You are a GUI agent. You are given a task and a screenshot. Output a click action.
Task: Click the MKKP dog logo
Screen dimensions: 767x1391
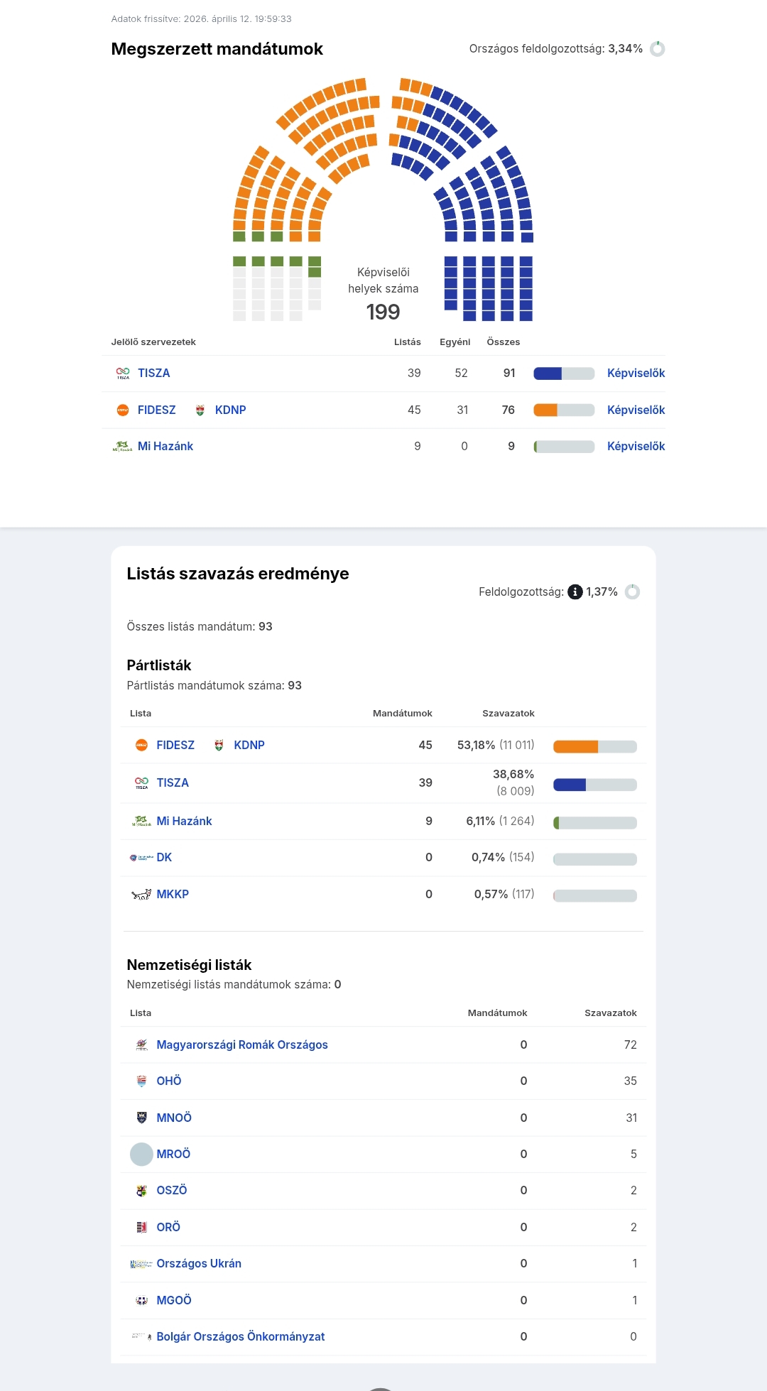(x=141, y=895)
